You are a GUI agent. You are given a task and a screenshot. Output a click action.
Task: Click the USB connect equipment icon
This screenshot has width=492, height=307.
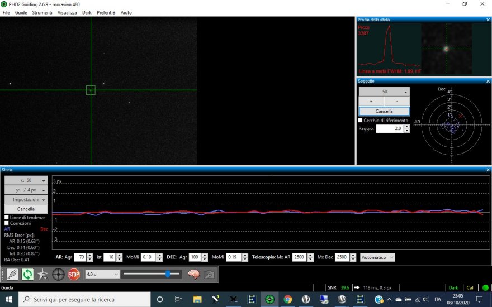point(12,275)
